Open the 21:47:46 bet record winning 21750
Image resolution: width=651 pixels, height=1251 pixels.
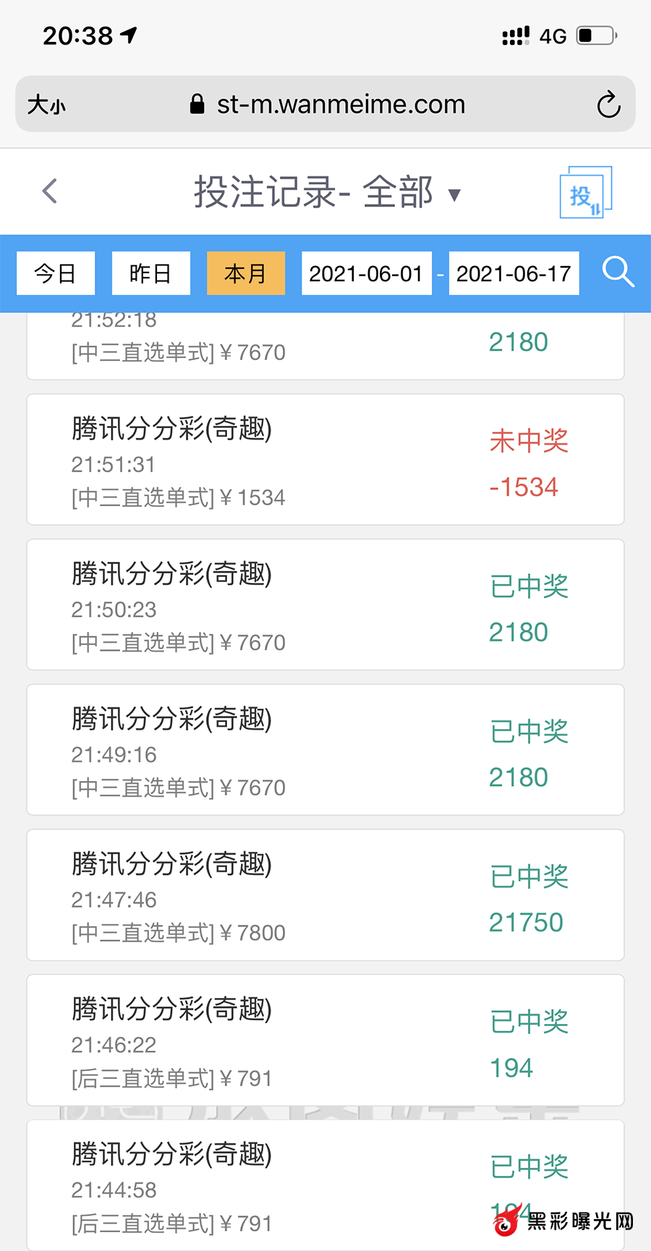325,895
